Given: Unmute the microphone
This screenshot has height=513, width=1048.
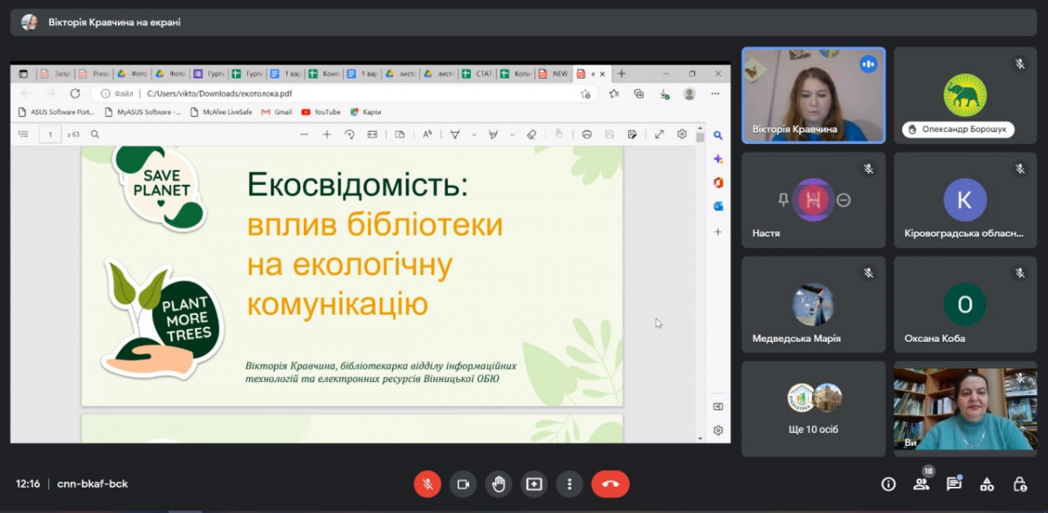Looking at the screenshot, I should 427,484.
